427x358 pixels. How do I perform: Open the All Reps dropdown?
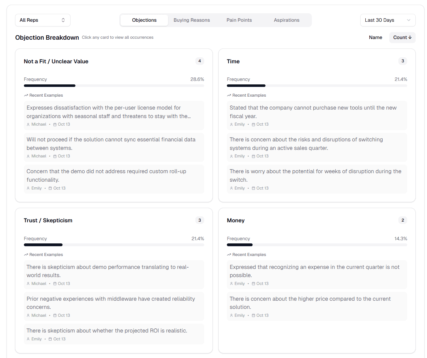[x=42, y=20]
